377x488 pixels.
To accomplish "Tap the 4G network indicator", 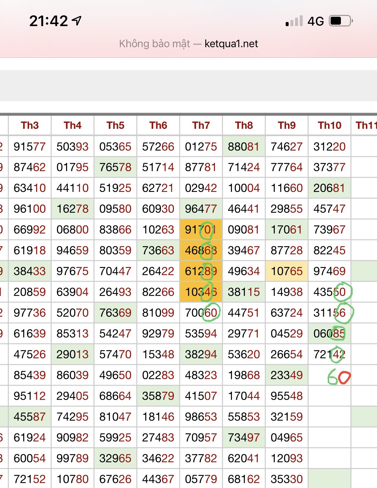I will [x=316, y=21].
